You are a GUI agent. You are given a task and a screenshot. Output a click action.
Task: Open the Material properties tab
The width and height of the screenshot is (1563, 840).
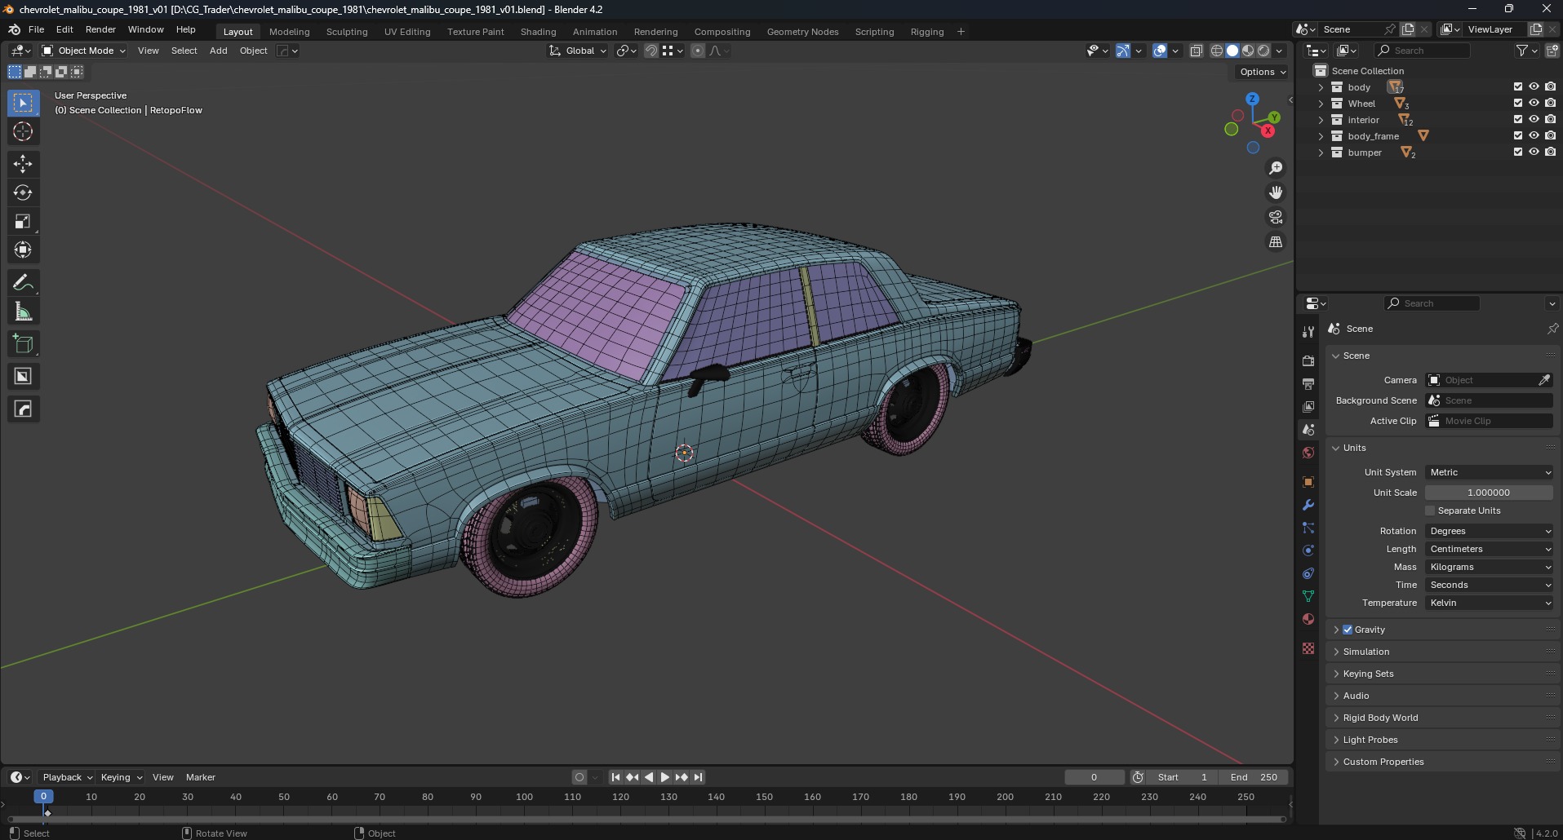pos(1308,619)
